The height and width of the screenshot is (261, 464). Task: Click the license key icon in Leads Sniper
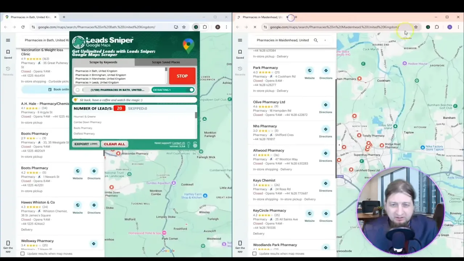pyautogui.click(x=188, y=144)
